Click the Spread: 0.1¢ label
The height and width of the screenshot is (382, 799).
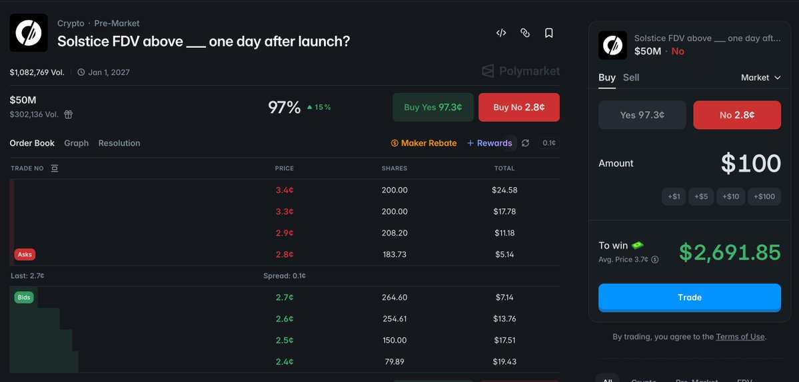(285, 276)
